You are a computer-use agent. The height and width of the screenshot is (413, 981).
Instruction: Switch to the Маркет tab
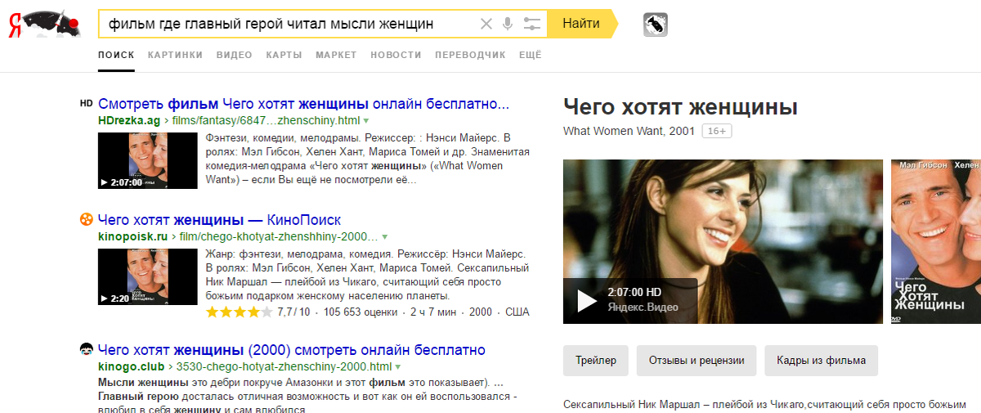click(x=336, y=55)
